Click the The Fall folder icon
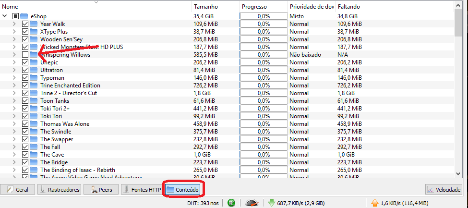Screen dimensions: 468x208 click(x=34, y=147)
